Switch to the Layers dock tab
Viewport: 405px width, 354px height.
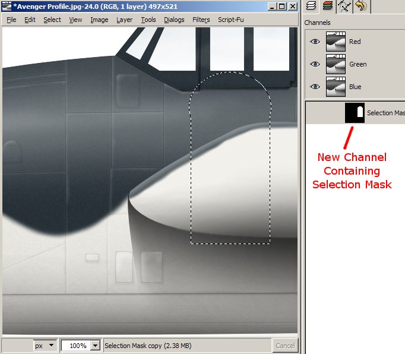(x=311, y=6)
